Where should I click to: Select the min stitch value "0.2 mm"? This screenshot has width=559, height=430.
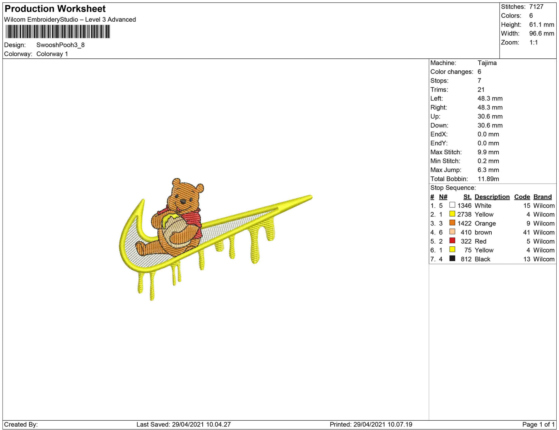coord(488,161)
